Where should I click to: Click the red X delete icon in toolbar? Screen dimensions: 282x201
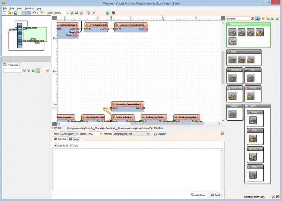point(94,13)
